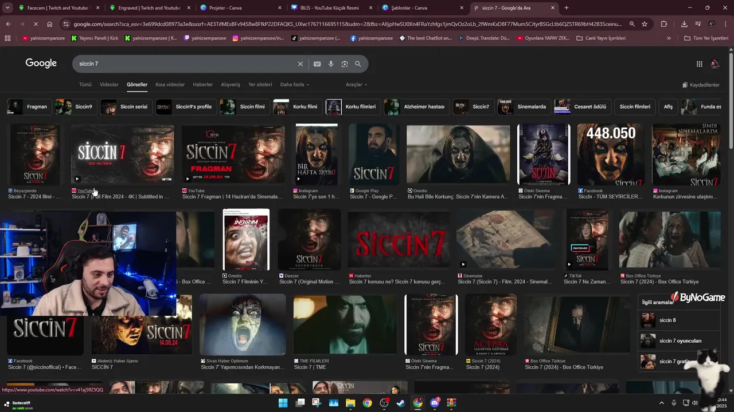Open the on-screen keyboard input tool
Screen dimensions: 734x412
[x=317, y=64]
